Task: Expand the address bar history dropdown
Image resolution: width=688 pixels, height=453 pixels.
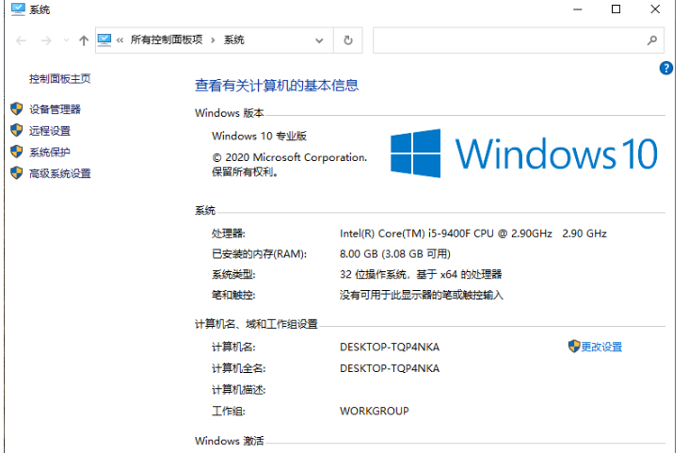Action: click(319, 40)
